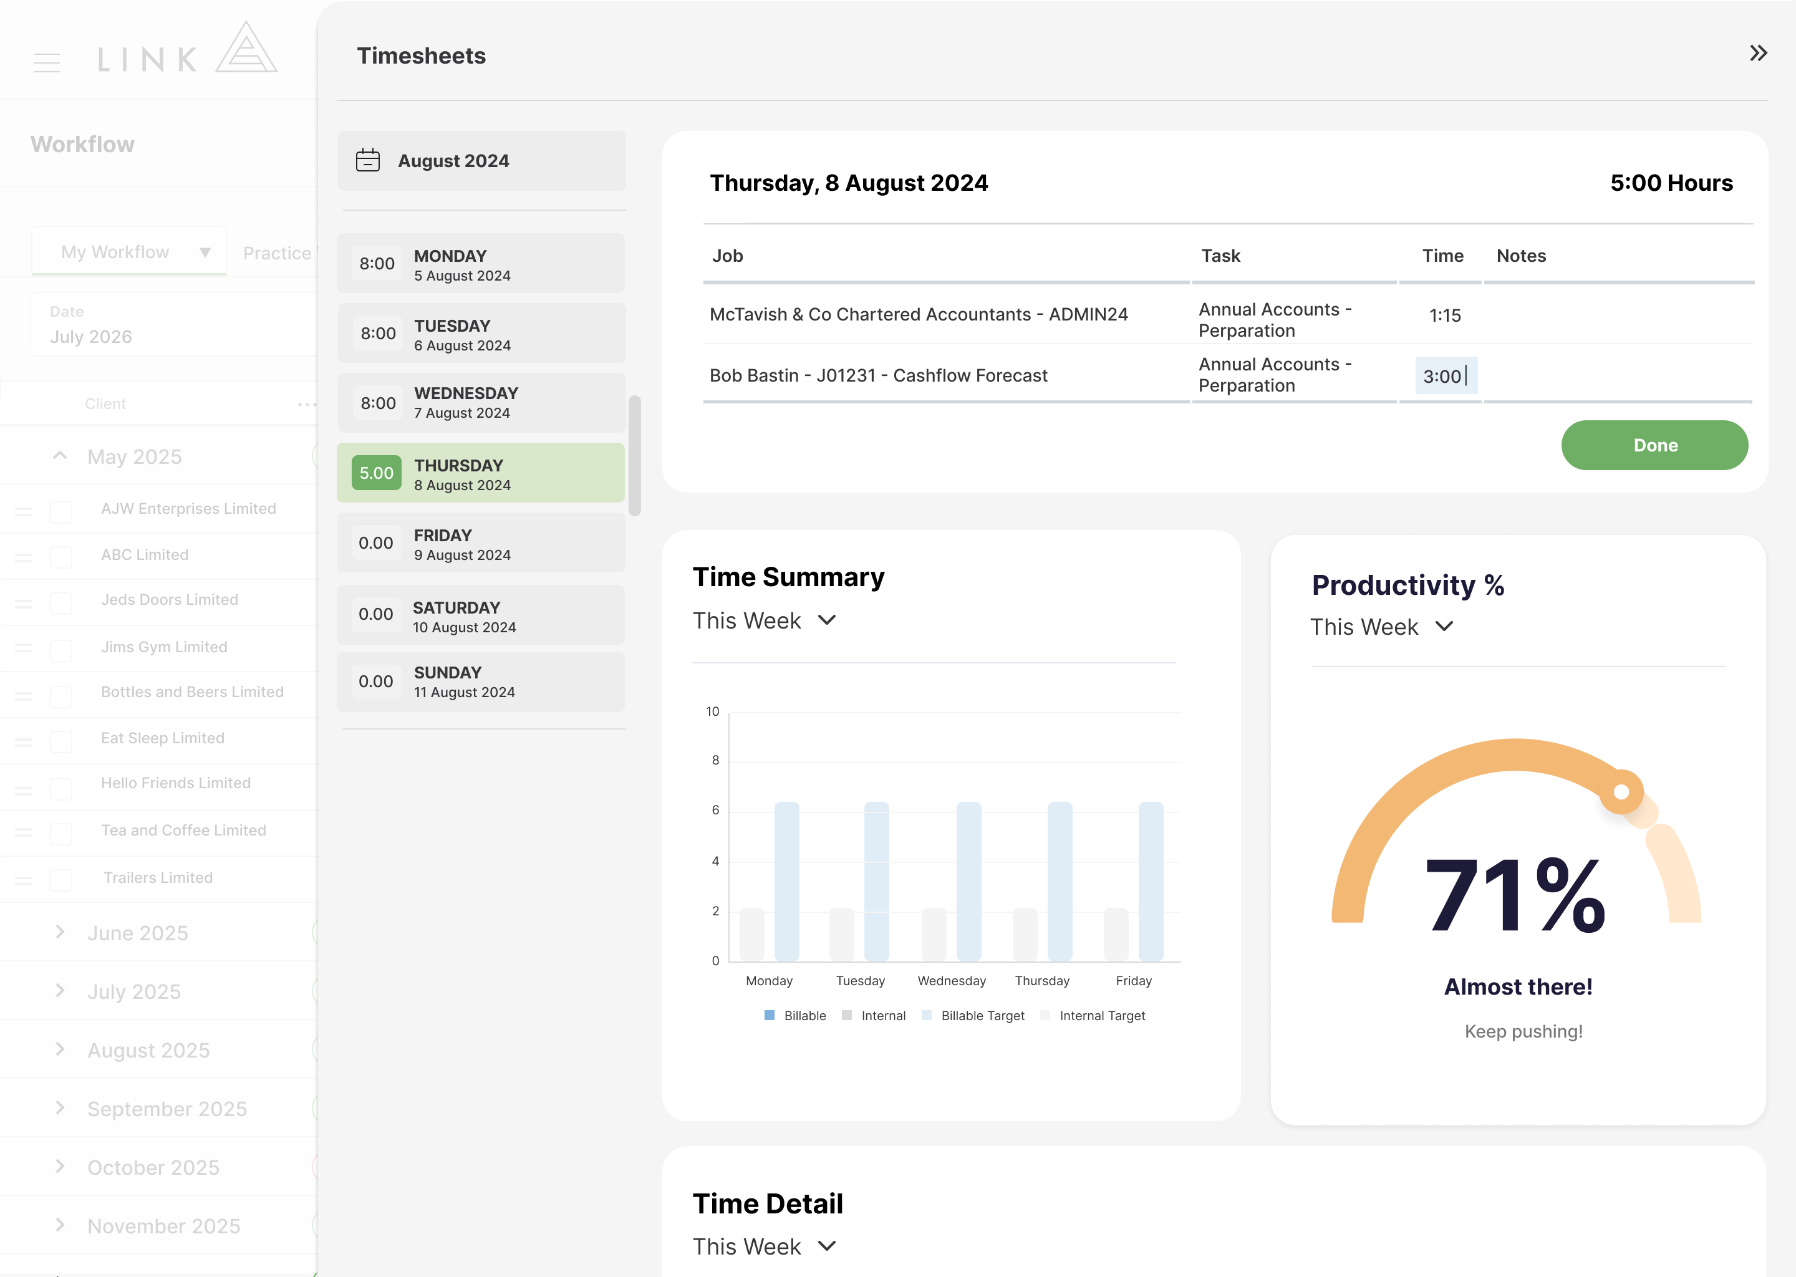The image size is (1796, 1277).
Task: Expand the October 2025 group
Action: [60, 1166]
